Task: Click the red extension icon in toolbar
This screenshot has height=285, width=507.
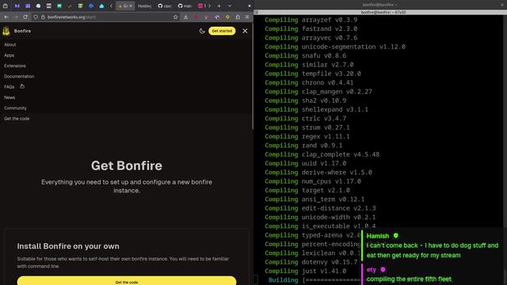Action: [x=196, y=17]
